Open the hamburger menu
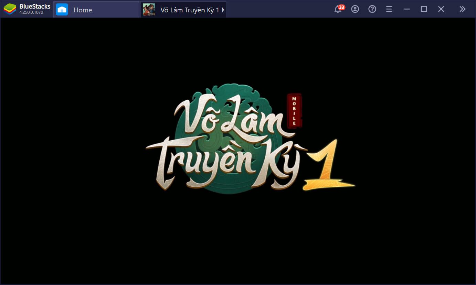476x285 pixels. [x=389, y=9]
